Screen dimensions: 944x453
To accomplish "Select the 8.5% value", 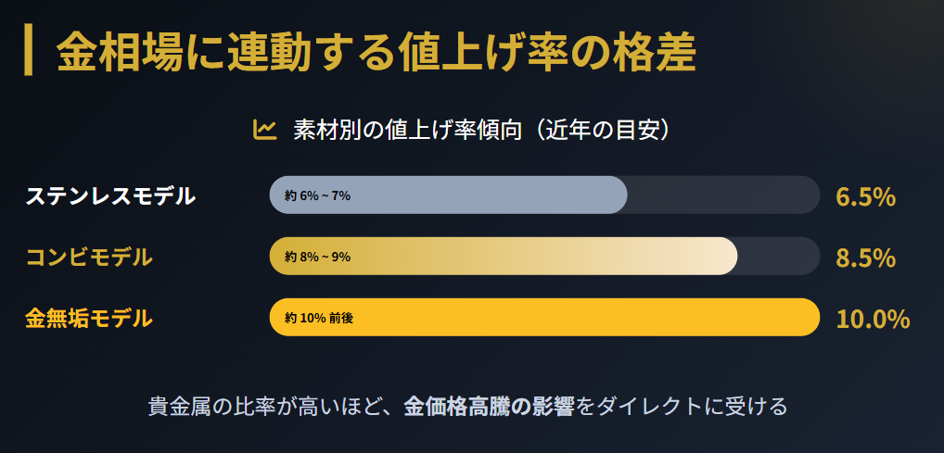I will click(x=865, y=258).
